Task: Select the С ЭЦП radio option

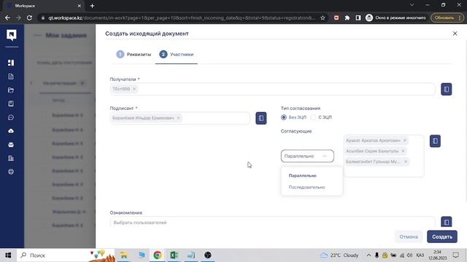Action: point(313,117)
